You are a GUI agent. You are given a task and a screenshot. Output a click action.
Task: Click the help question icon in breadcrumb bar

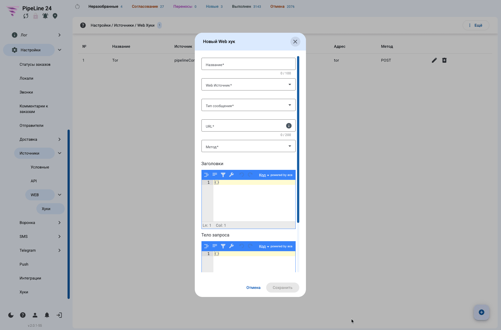click(x=83, y=25)
